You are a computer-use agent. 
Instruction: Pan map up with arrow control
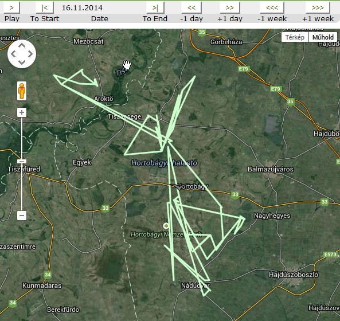click(x=22, y=45)
